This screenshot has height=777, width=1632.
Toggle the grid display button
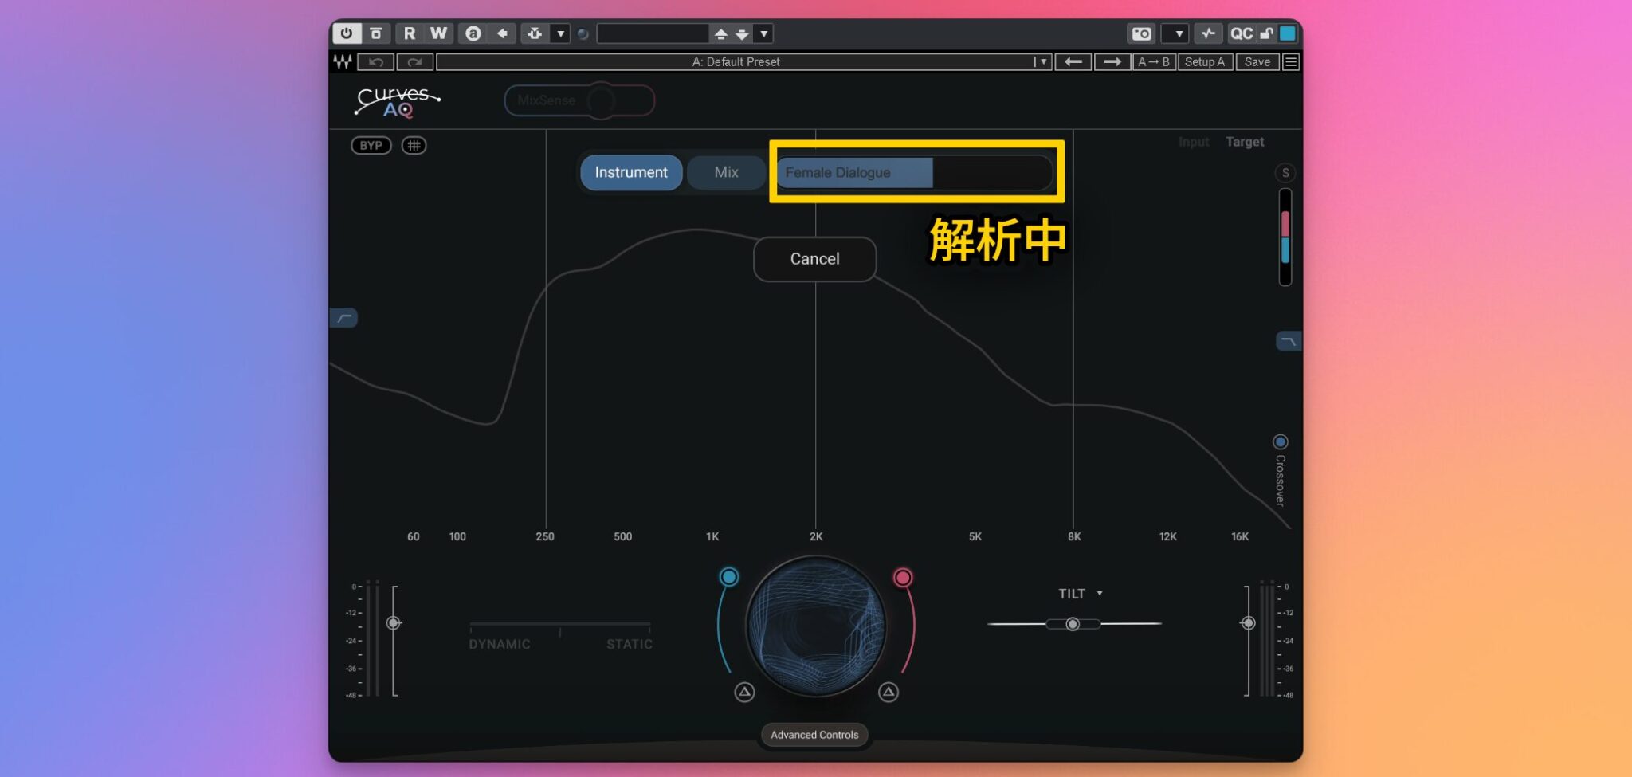tap(413, 145)
